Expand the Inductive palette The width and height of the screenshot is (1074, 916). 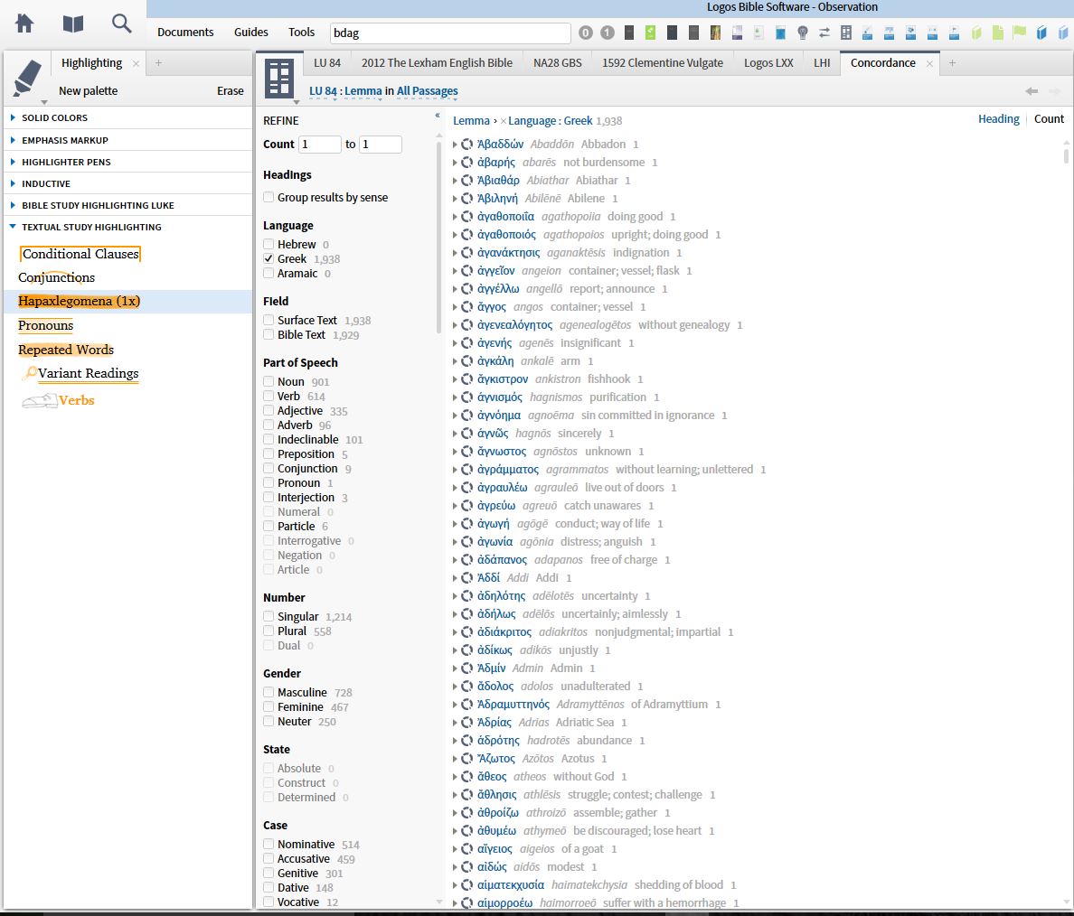point(13,184)
